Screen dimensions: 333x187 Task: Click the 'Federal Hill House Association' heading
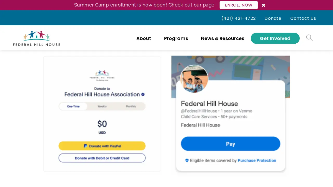pos(102,94)
